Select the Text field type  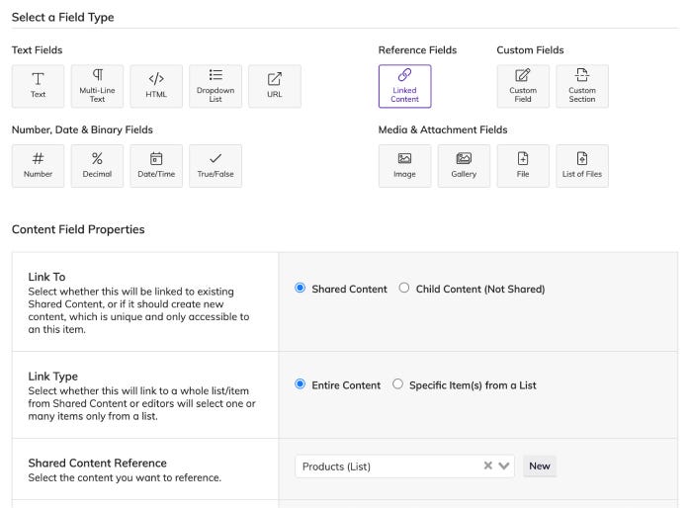38,86
